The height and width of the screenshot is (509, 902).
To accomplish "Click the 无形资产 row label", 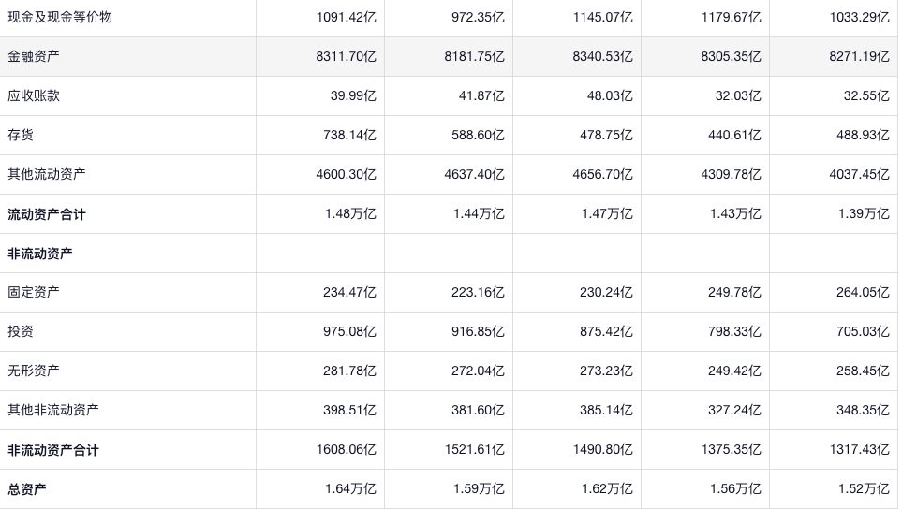I will pos(34,371).
